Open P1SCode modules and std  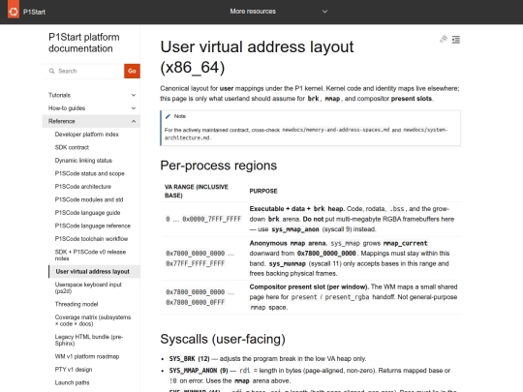89,199
